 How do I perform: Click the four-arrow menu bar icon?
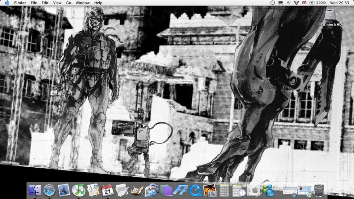point(289,3)
